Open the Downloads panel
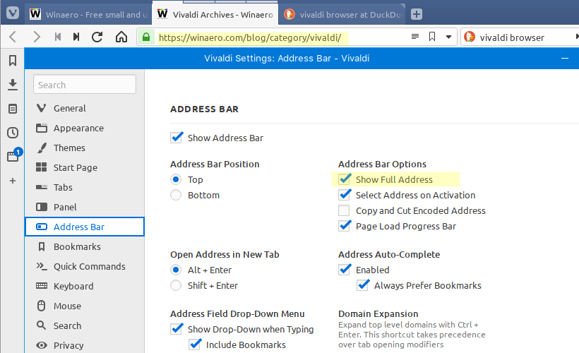This screenshot has width=579, height=353. (13, 85)
